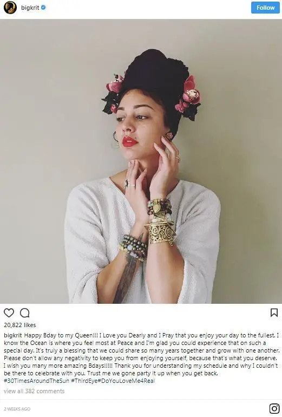
Task: Like the post with the heart icon
Action: point(9,313)
